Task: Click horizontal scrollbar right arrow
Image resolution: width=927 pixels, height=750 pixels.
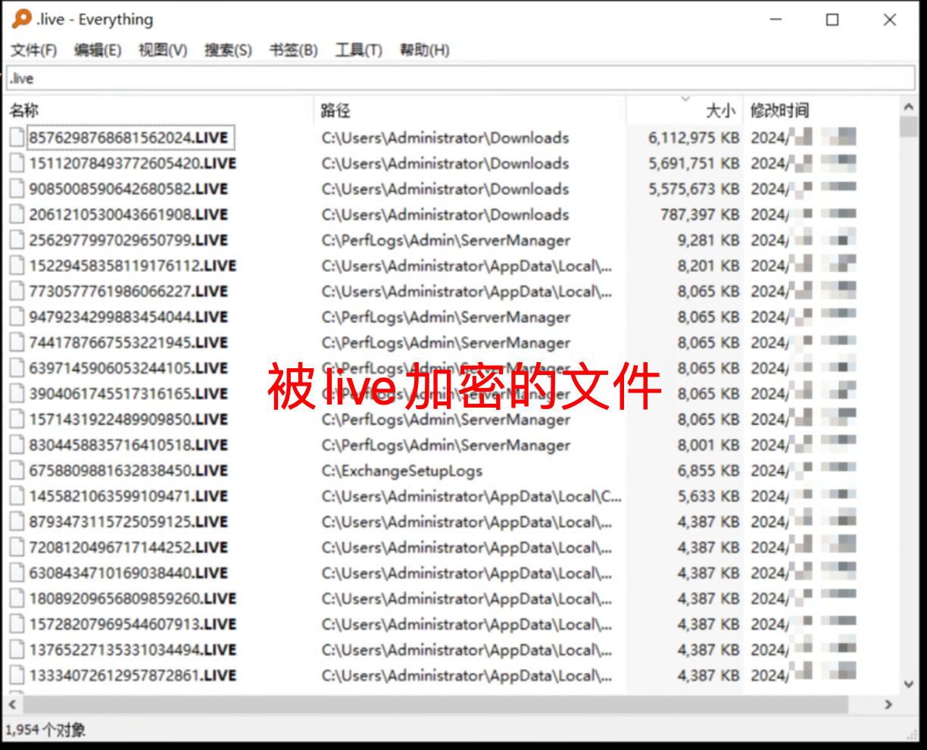Action: coord(889,705)
